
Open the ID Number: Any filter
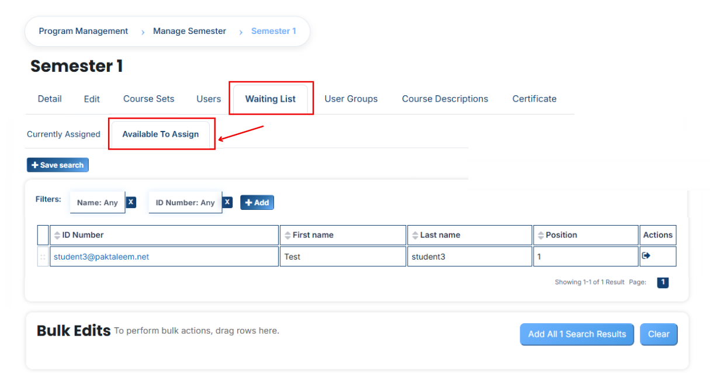[x=185, y=202]
